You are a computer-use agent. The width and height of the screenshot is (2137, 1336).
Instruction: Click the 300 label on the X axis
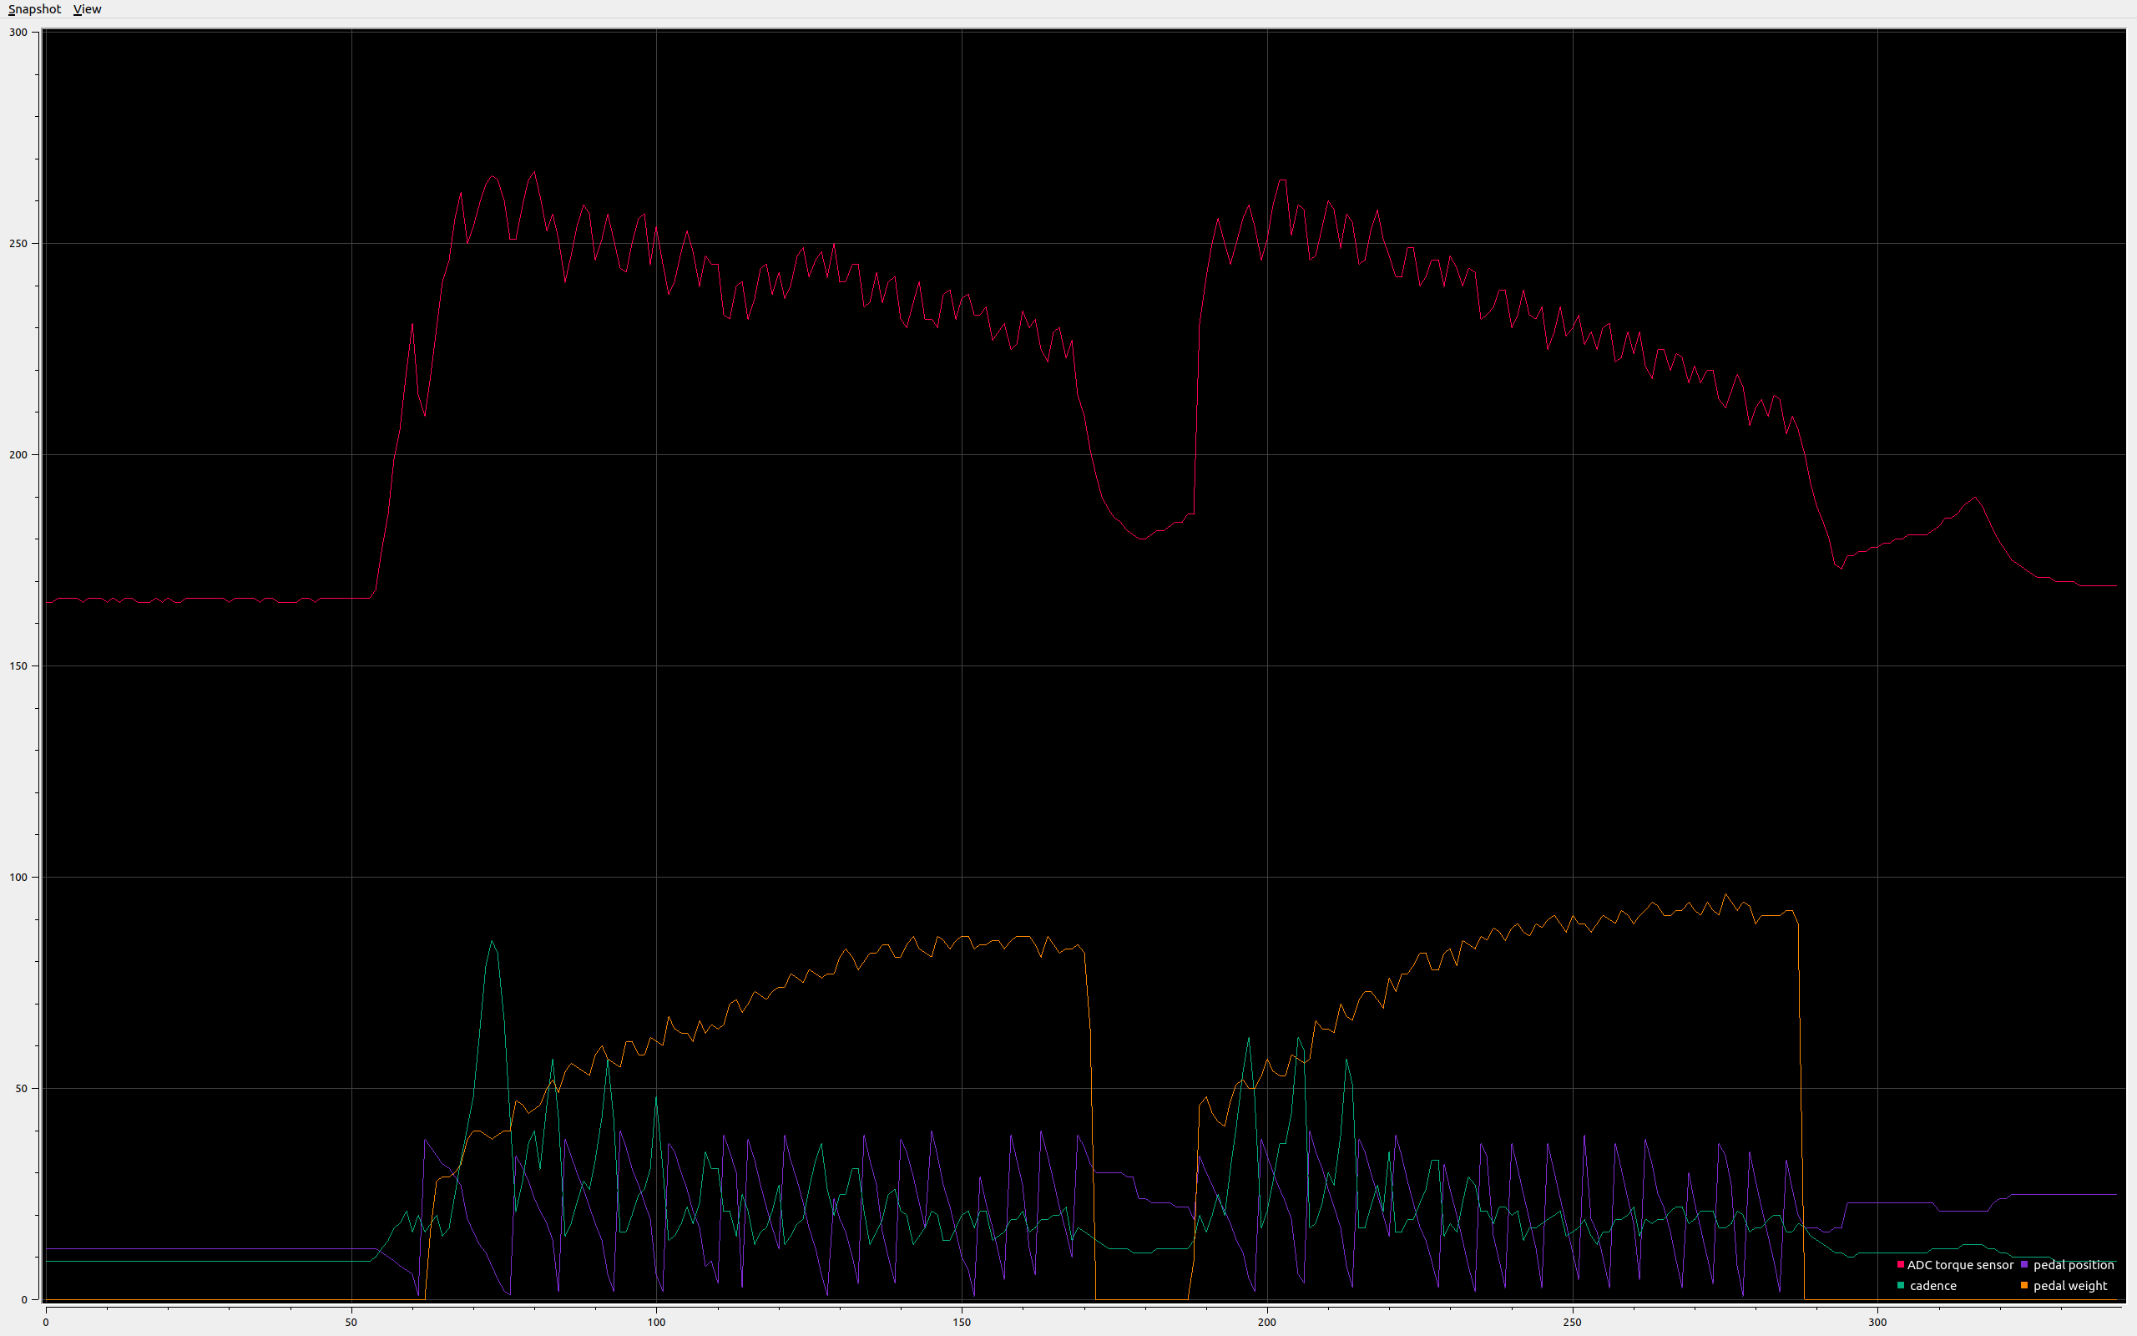pyautogui.click(x=1877, y=1323)
